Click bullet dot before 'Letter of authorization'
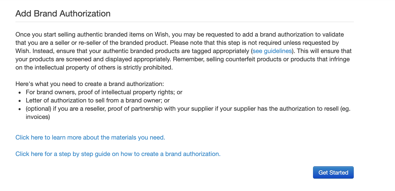395x191 pixels. click(20, 101)
